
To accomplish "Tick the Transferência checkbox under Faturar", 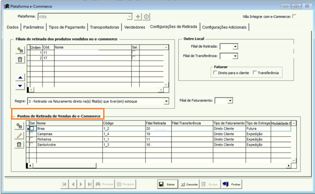I will coord(255,72).
